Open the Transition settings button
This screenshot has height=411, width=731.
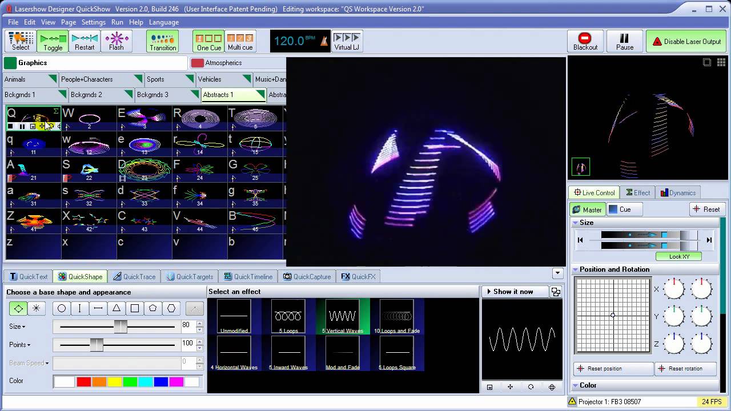[163, 41]
